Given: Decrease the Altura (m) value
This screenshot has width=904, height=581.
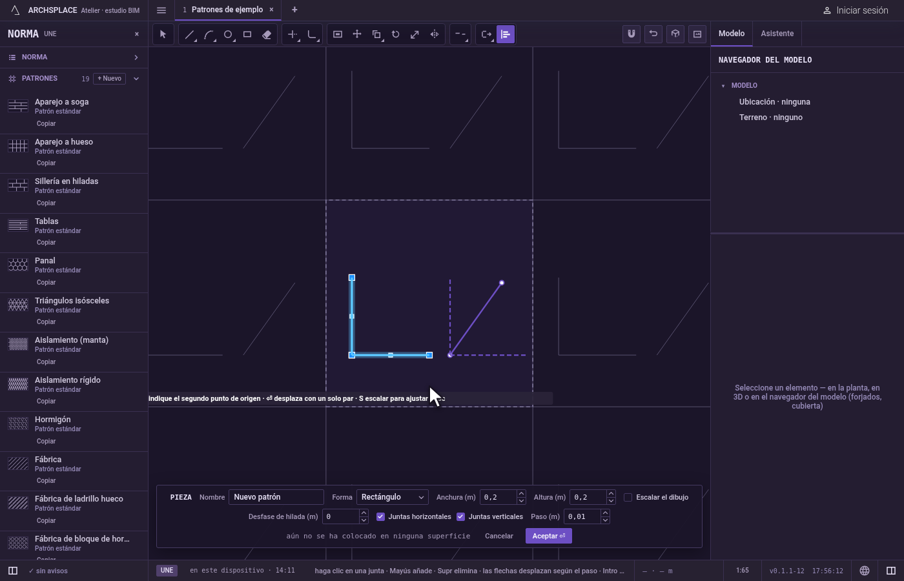Looking at the screenshot, I should [x=611, y=501].
